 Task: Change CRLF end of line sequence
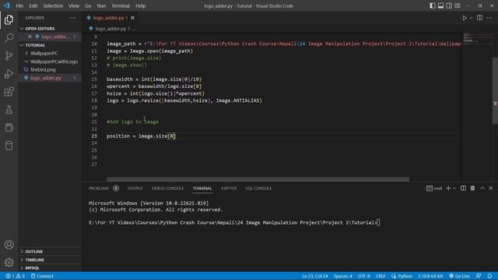click(x=381, y=276)
